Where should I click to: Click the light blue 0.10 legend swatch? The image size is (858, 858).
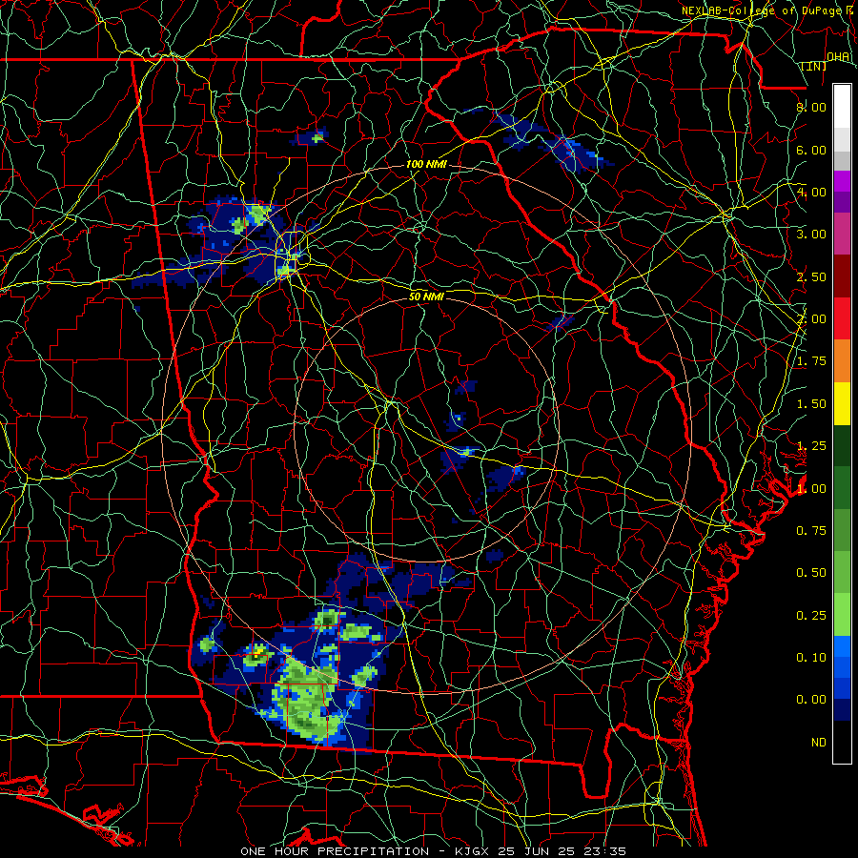click(x=842, y=646)
